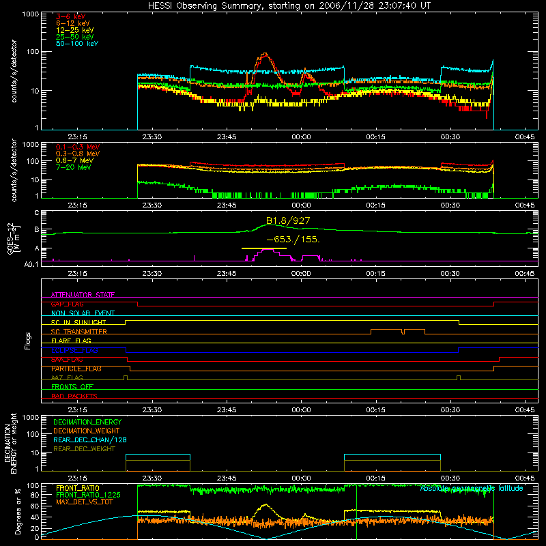This screenshot has height=546, width=546.
Task: Click the Degrees or % axis label
Action: click(18, 511)
